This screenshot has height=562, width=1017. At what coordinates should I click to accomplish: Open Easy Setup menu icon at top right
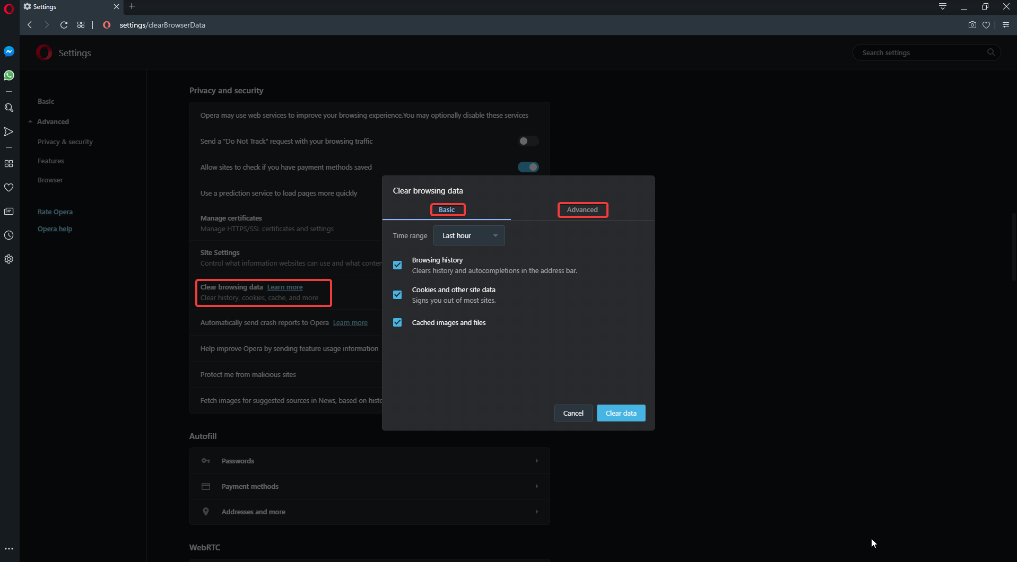(x=1005, y=25)
